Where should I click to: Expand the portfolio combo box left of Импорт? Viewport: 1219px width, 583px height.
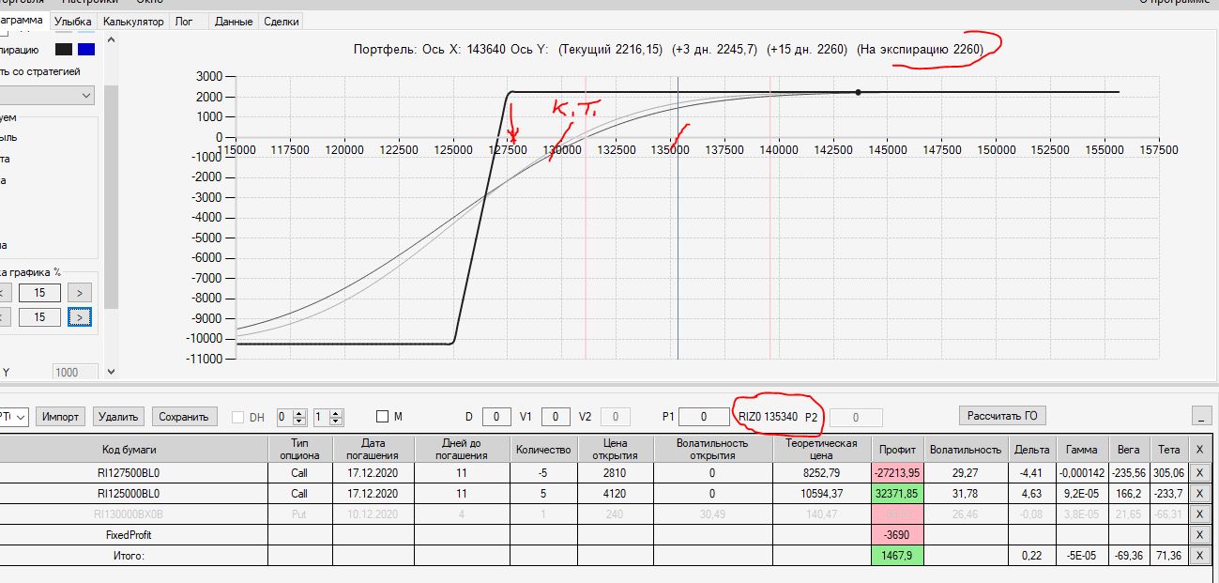pos(14,416)
